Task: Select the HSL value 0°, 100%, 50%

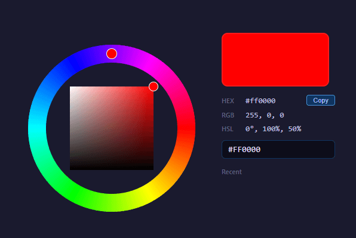Action: point(273,129)
